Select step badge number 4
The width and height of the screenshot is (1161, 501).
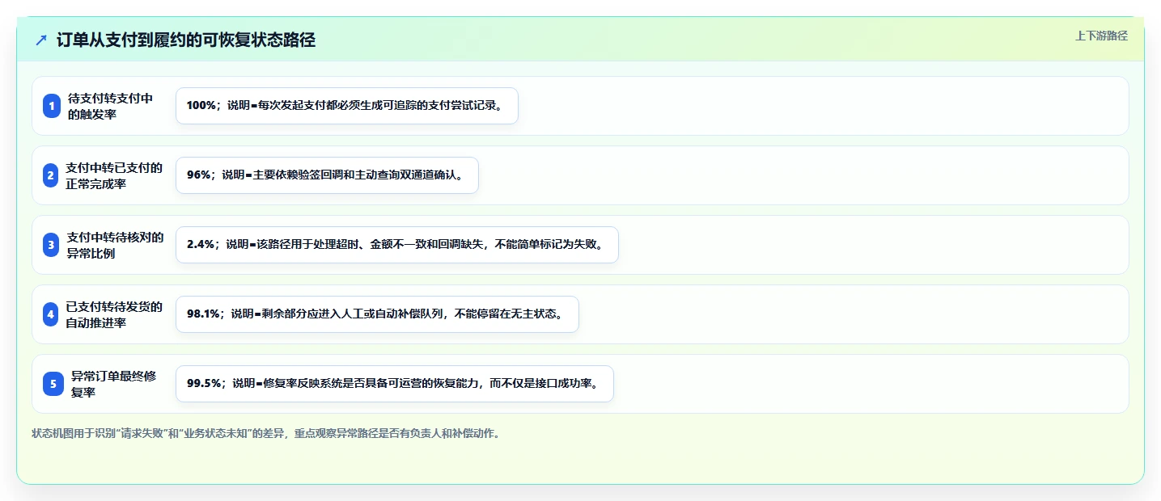pyautogui.click(x=51, y=314)
